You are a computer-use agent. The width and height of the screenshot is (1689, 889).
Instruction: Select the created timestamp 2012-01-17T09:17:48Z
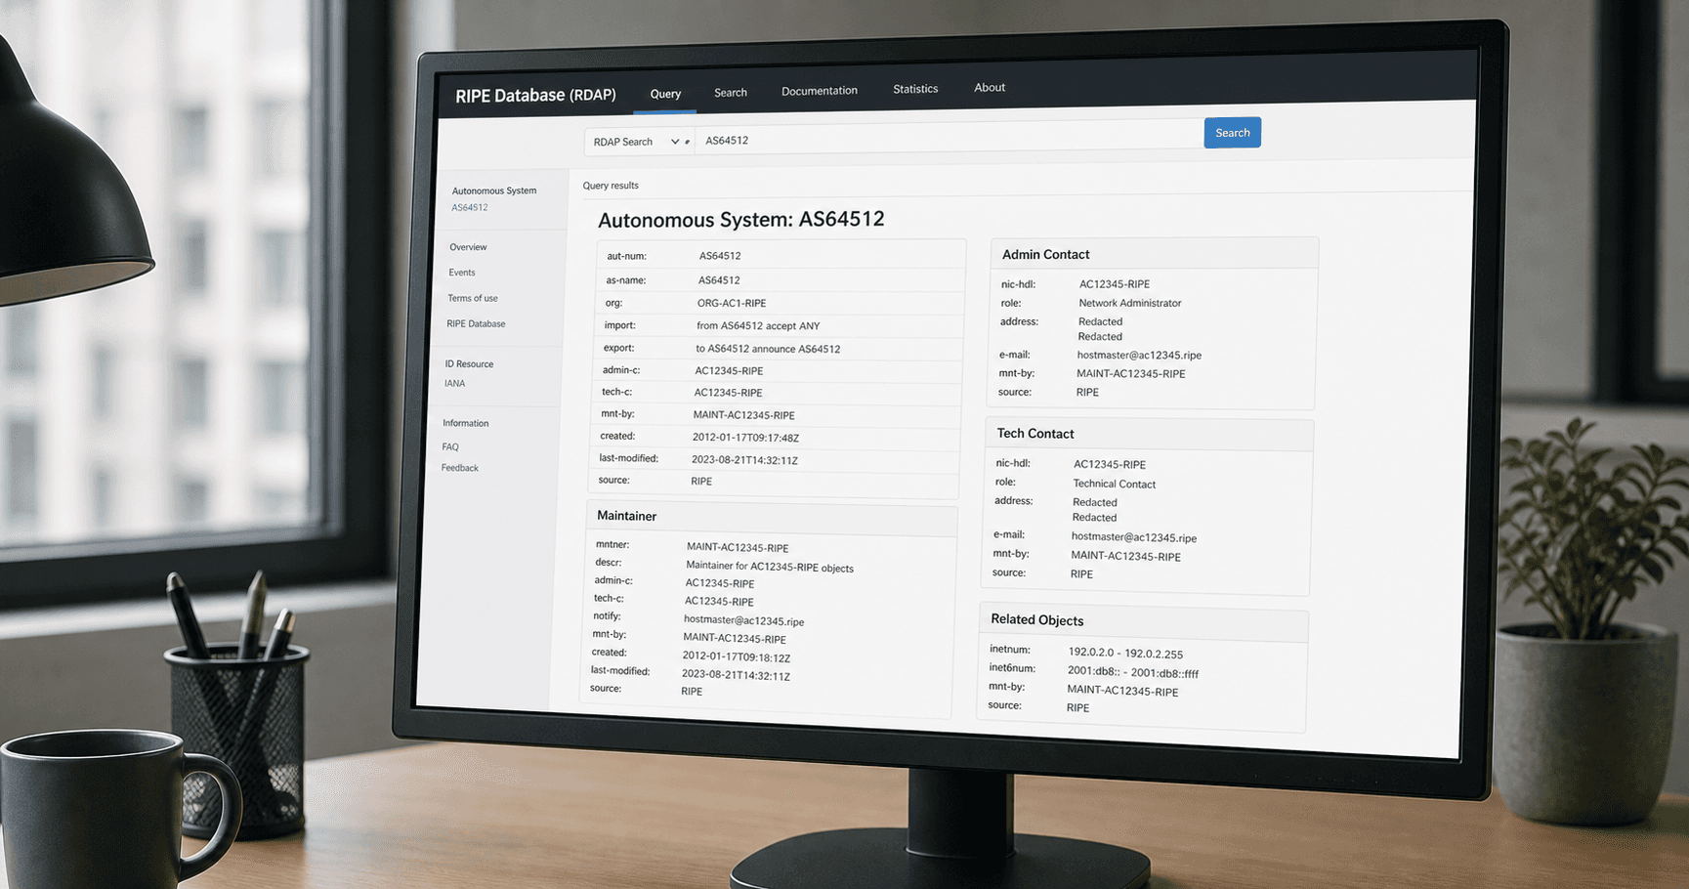point(745,438)
